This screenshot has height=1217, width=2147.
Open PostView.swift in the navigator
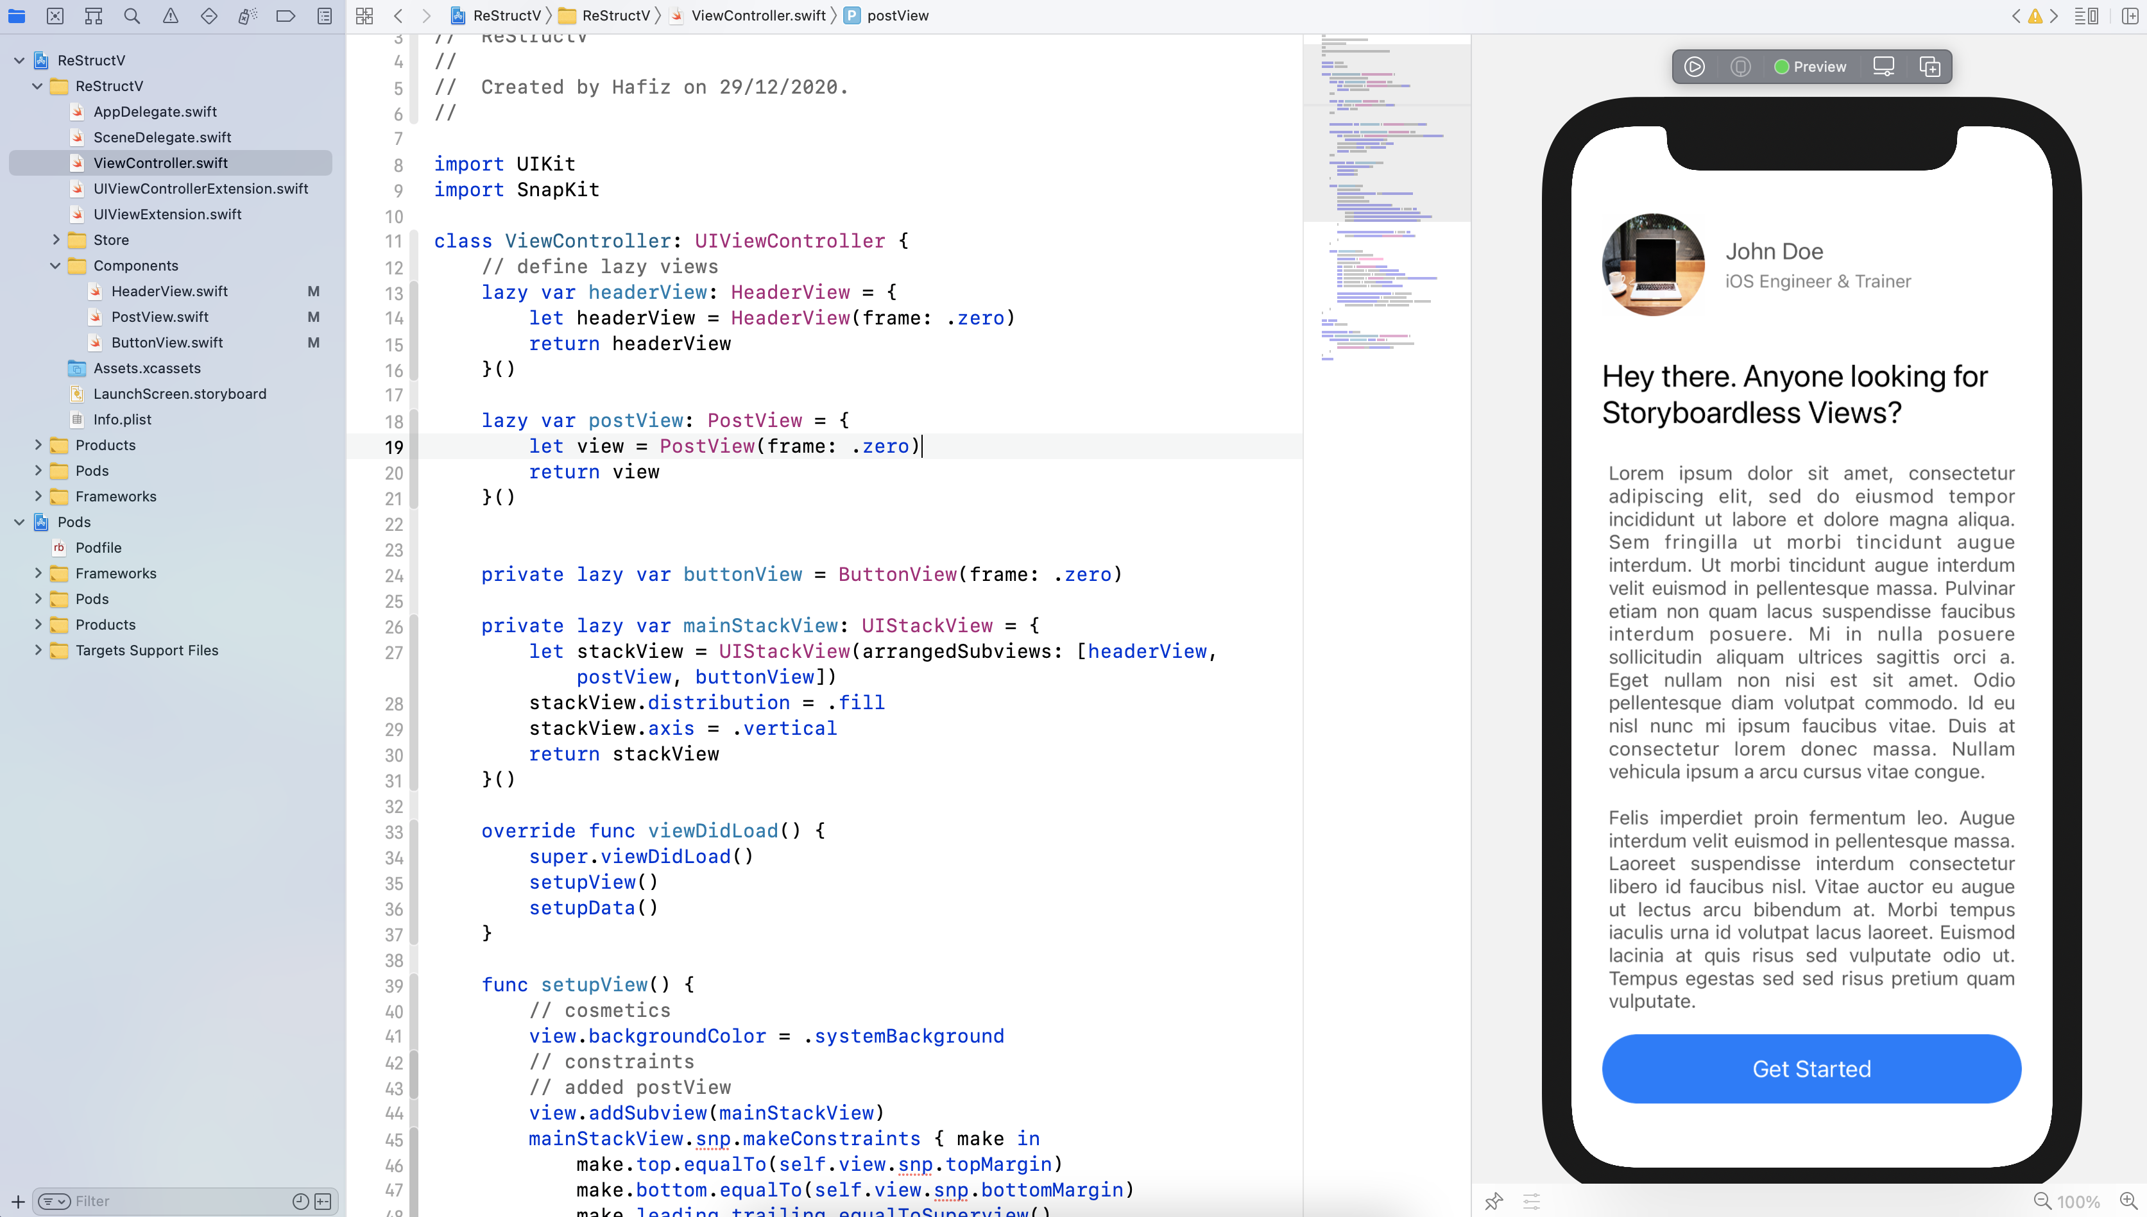[160, 317]
